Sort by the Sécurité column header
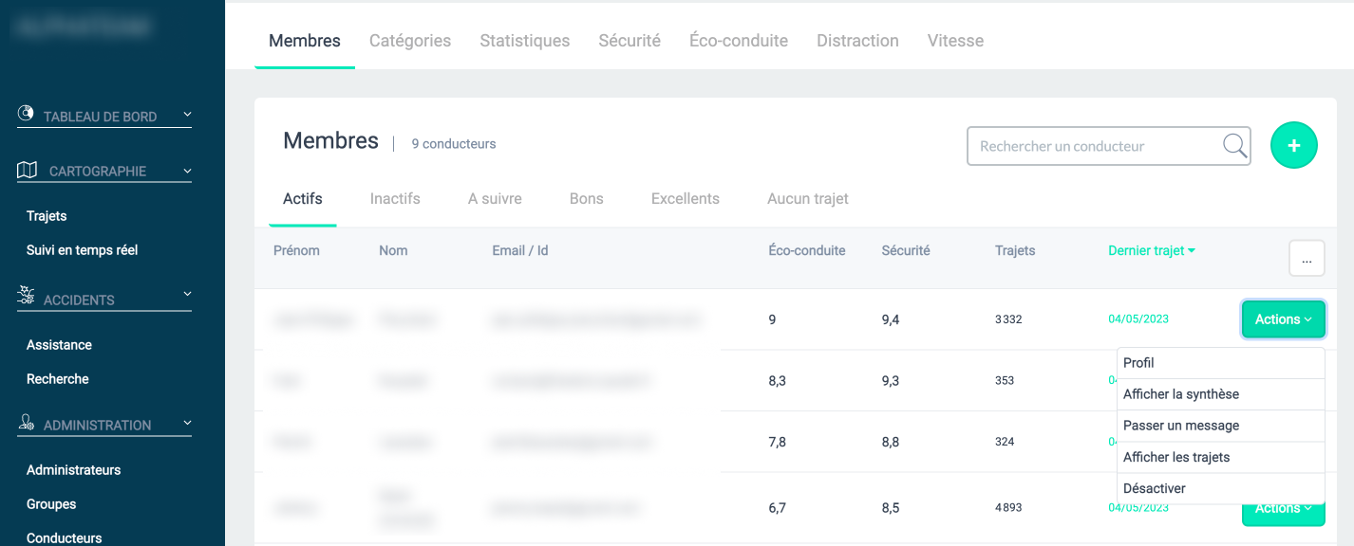Screen dimensions: 1354x546 point(906,251)
